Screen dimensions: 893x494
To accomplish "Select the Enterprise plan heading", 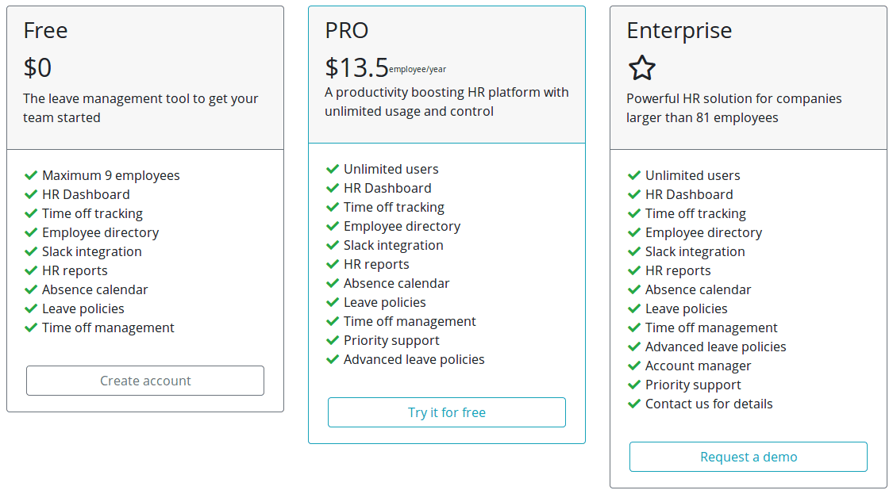I will (x=679, y=30).
